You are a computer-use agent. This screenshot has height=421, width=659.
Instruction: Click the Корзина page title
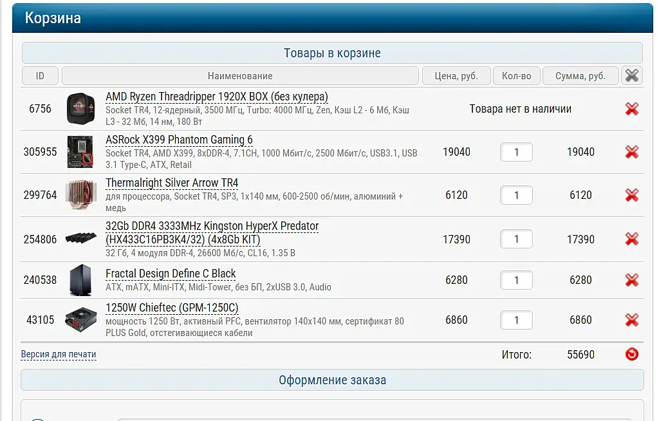click(x=53, y=18)
